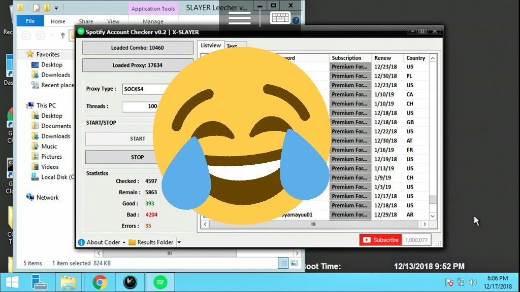Select This PC in Explorer sidebar

(46, 105)
